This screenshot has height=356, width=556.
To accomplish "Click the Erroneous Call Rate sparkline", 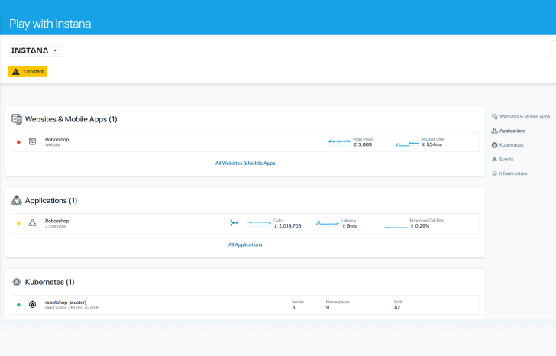I will 396,227.
